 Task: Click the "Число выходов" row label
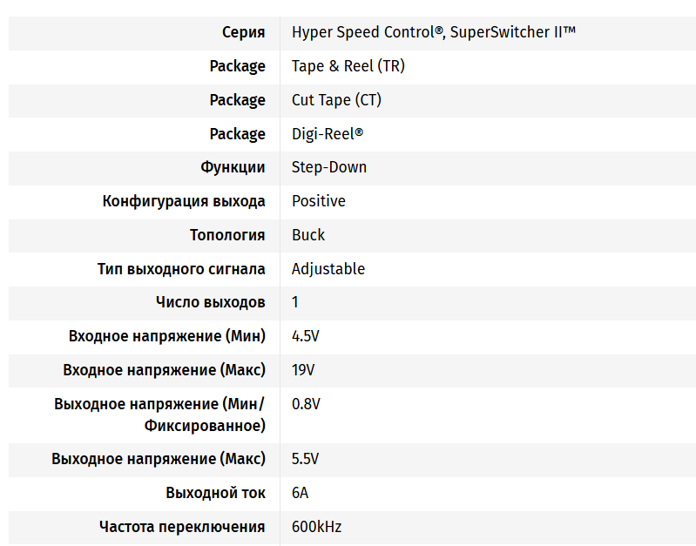211,302
